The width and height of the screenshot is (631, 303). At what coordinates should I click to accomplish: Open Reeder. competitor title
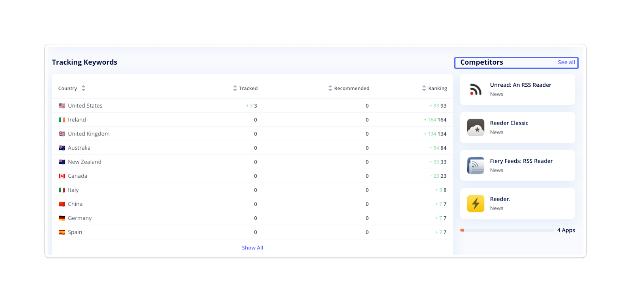(500, 199)
